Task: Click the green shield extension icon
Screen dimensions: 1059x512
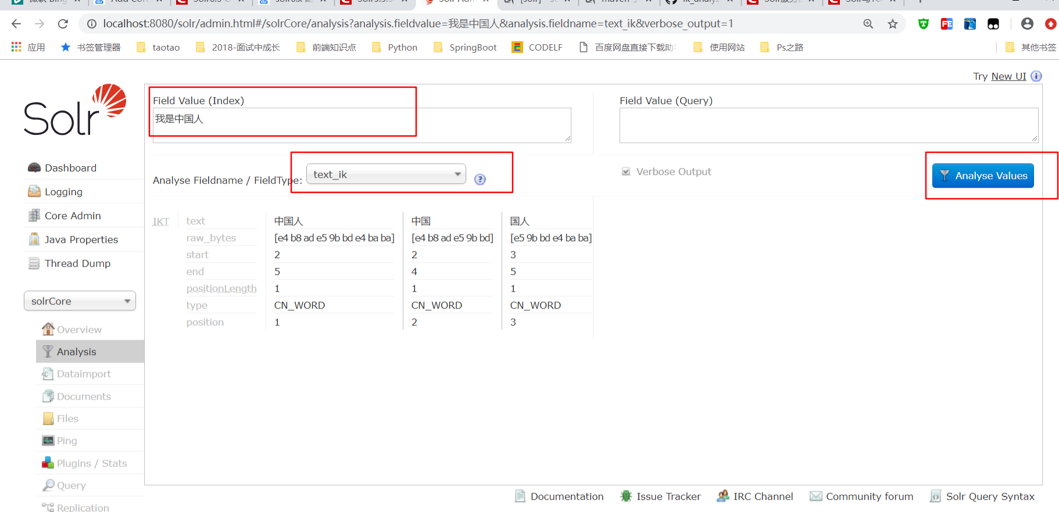Action: 924,24
